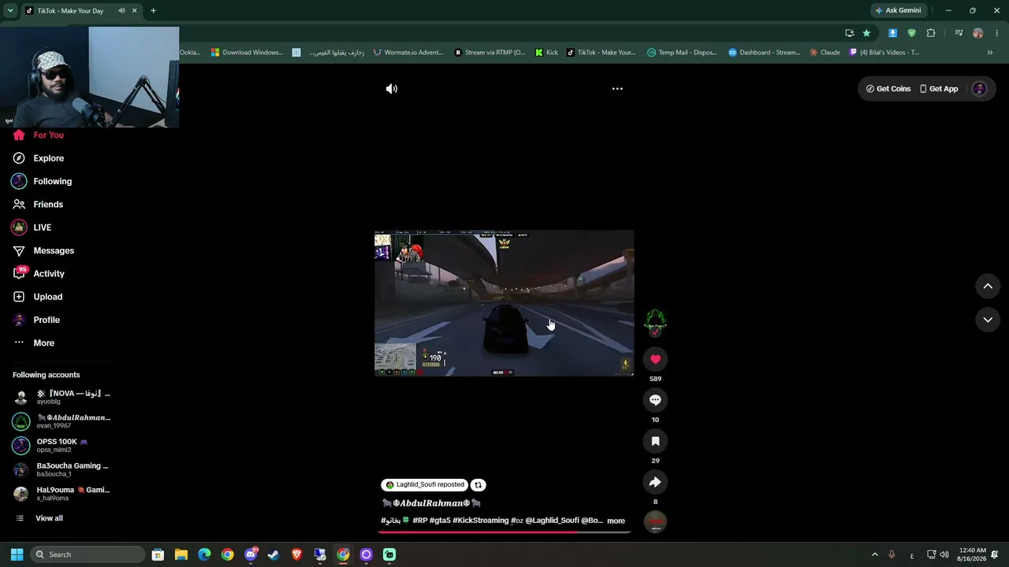
Task: Expand the video caption with more
Action: 616,521
